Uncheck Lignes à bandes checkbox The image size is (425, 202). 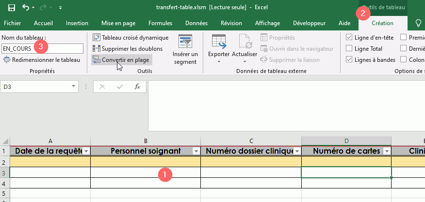click(x=349, y=60)
